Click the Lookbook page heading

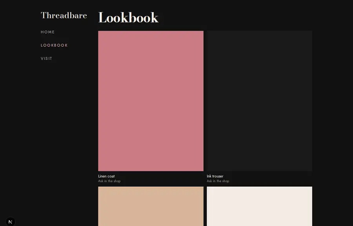point(128,18)
